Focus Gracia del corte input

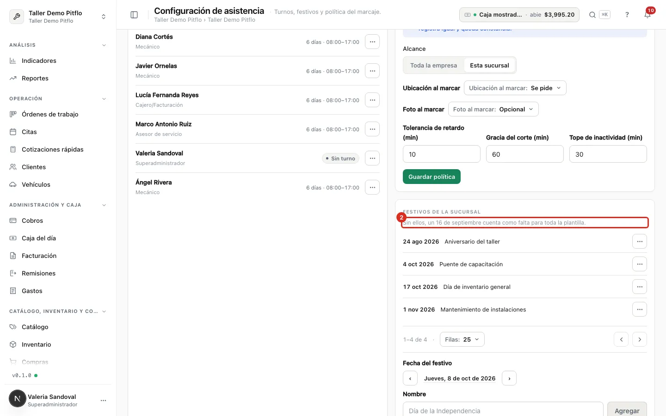click(x=525, y=154)
